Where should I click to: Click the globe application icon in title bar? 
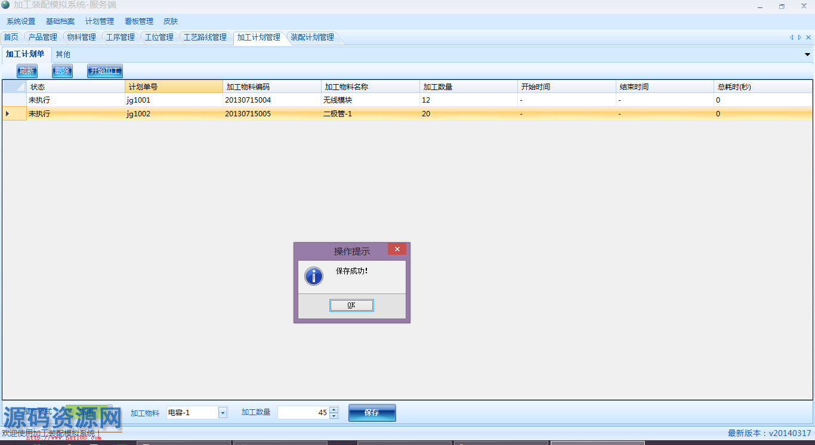click(x=5, y=5)
